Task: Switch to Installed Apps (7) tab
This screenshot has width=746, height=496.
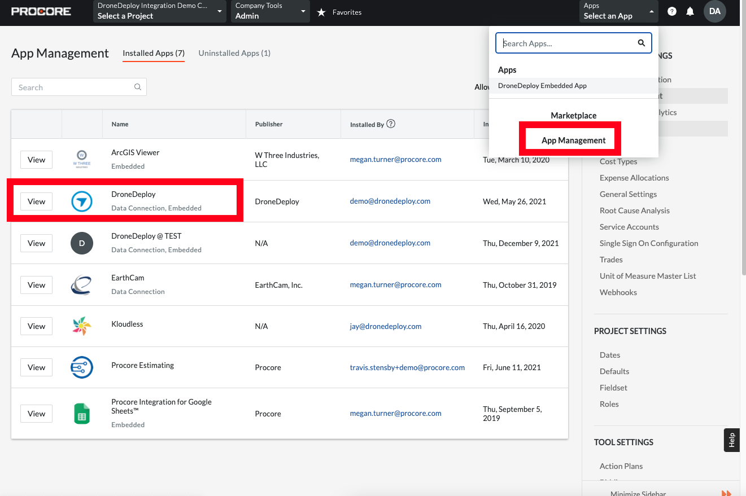Action: (x=154, y=53)
